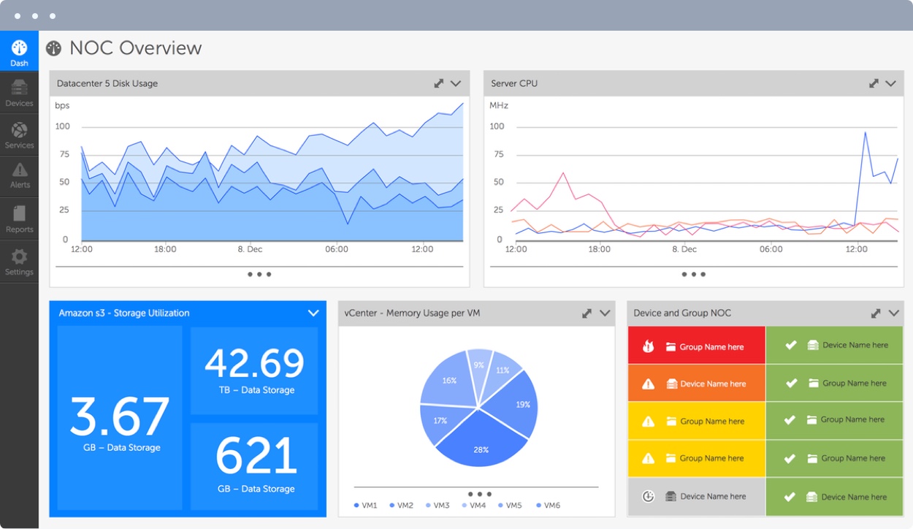Click the Datacenter 5 Disk Usage title
Image resolution: width=913 pixels, height=529 pixels.
pos(107,83)
